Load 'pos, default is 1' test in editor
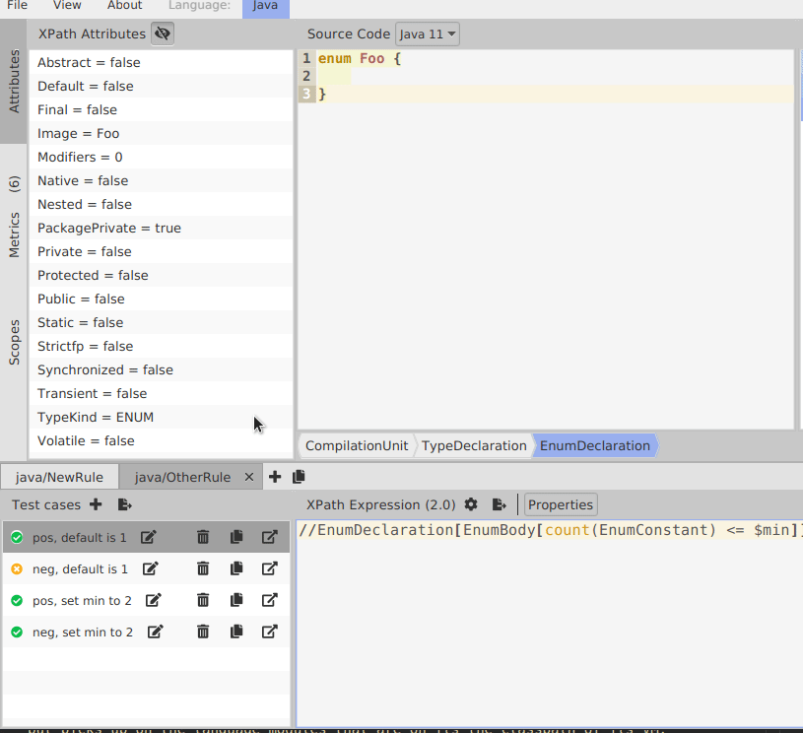This screenshot has height=733, width=803. (x=269, y=537)
